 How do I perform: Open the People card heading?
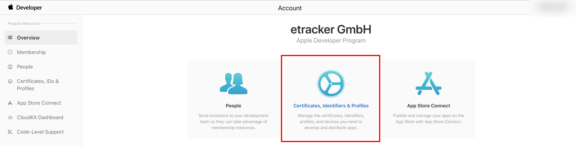point(233,106)
